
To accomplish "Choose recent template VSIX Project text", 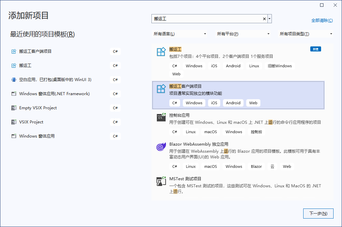I will 31,122.
